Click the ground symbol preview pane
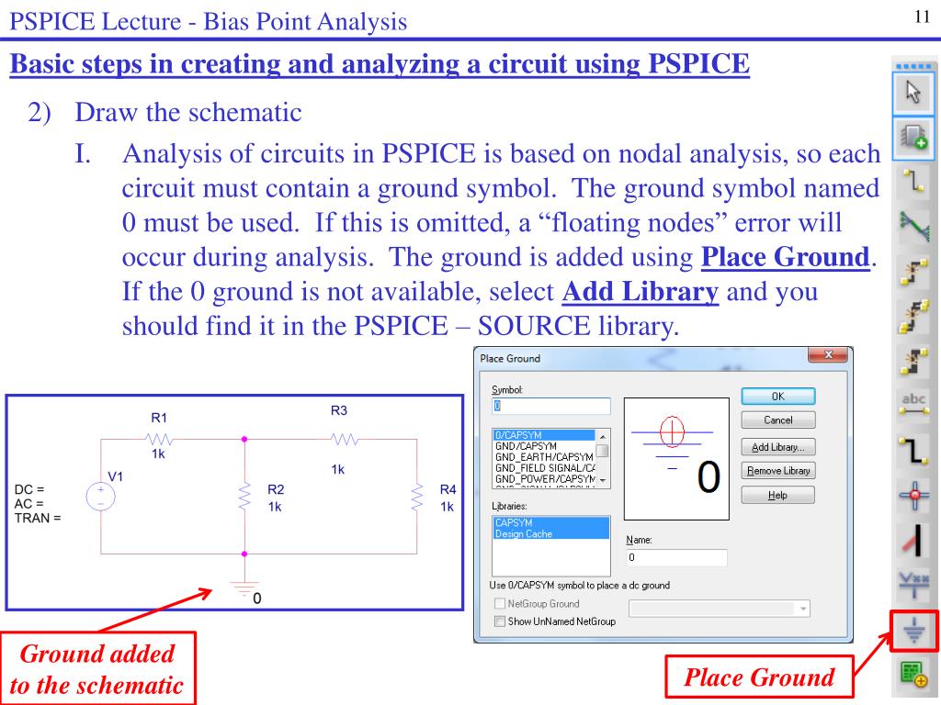Viewport: 941px width, 705px height. 676,459
